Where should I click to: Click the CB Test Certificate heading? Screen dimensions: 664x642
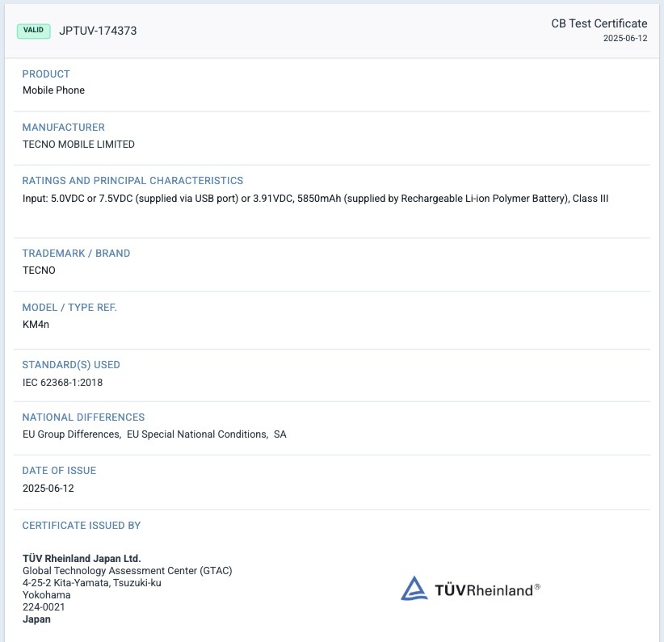599,23
